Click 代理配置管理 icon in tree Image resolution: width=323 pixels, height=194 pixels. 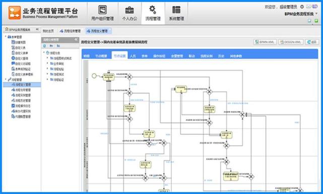(13, 116)
